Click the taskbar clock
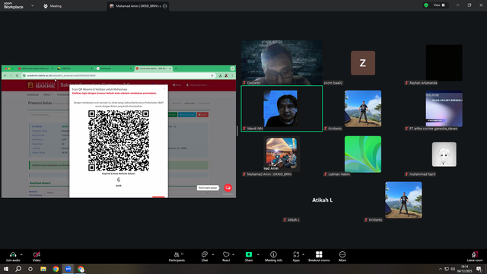This screenshot has height=274, width=487. pos(464,269)
